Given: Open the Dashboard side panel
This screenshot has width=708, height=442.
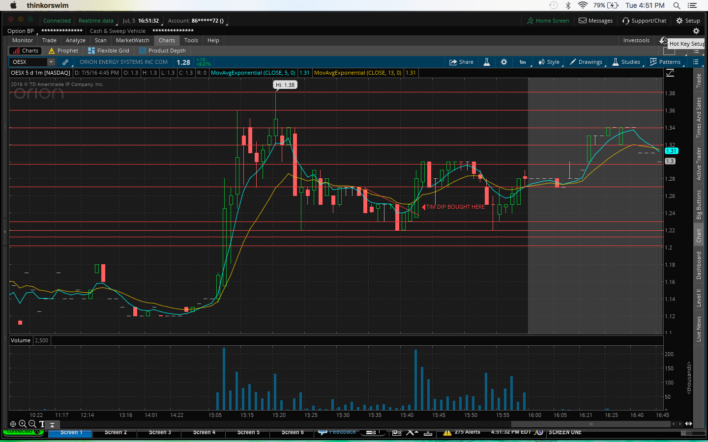Looking at the screenshot, I should point(699,265).
